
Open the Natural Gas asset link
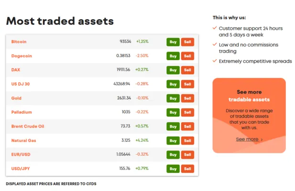click(24, 140)
